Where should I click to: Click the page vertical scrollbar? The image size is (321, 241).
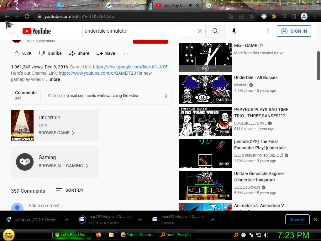click(318, 66)
